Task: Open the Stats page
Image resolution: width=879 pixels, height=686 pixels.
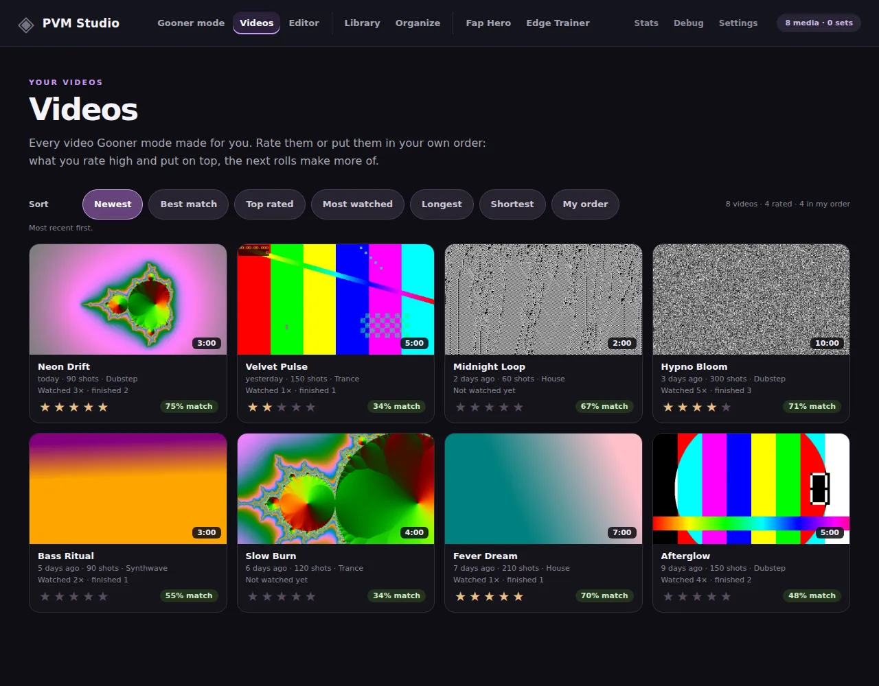Action: tap(646, 23)
